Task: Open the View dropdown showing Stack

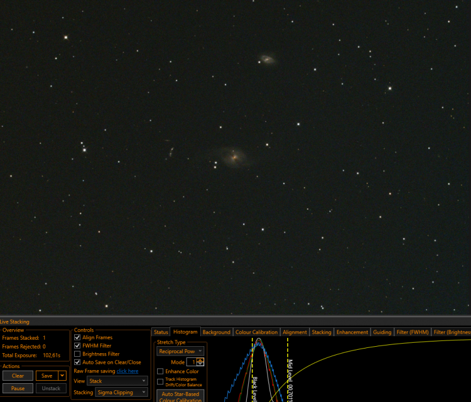Action: point(117,381)
